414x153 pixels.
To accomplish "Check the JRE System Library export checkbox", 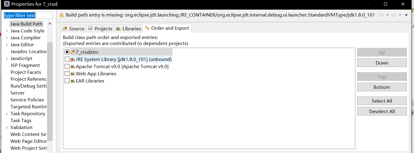I will click(67, 59).
